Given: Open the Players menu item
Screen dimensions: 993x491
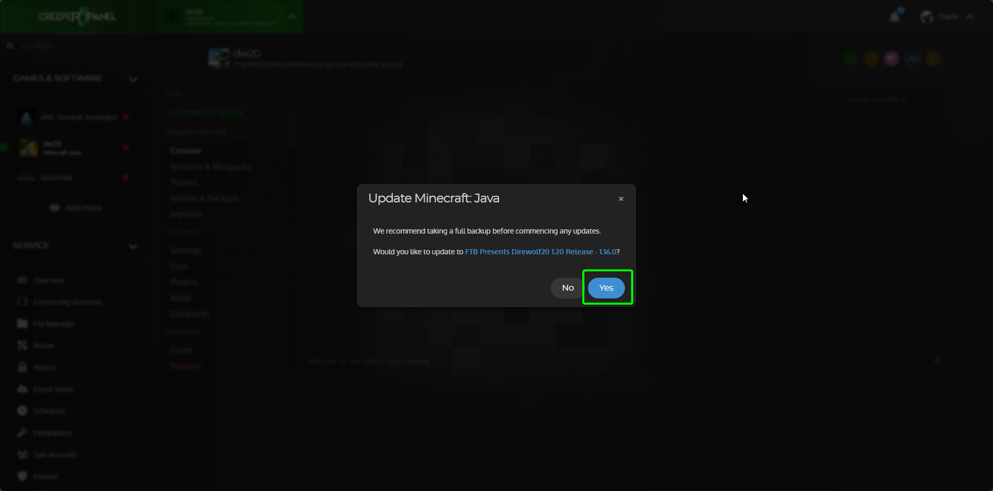Looking at the screenshot, I should (x=184, y=183).
